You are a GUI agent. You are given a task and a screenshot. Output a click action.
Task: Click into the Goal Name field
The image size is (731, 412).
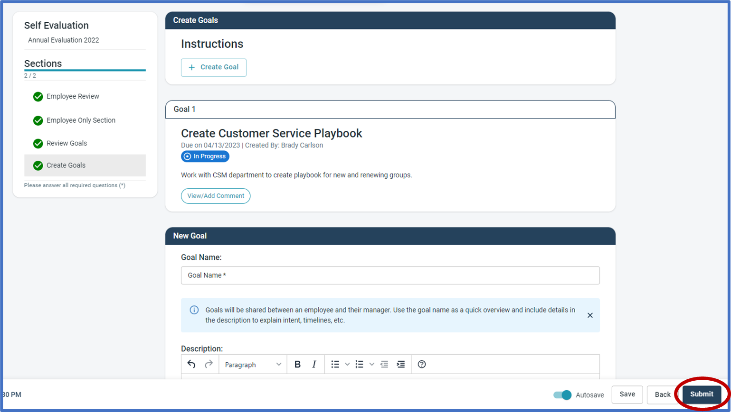[x=390, y=275]
